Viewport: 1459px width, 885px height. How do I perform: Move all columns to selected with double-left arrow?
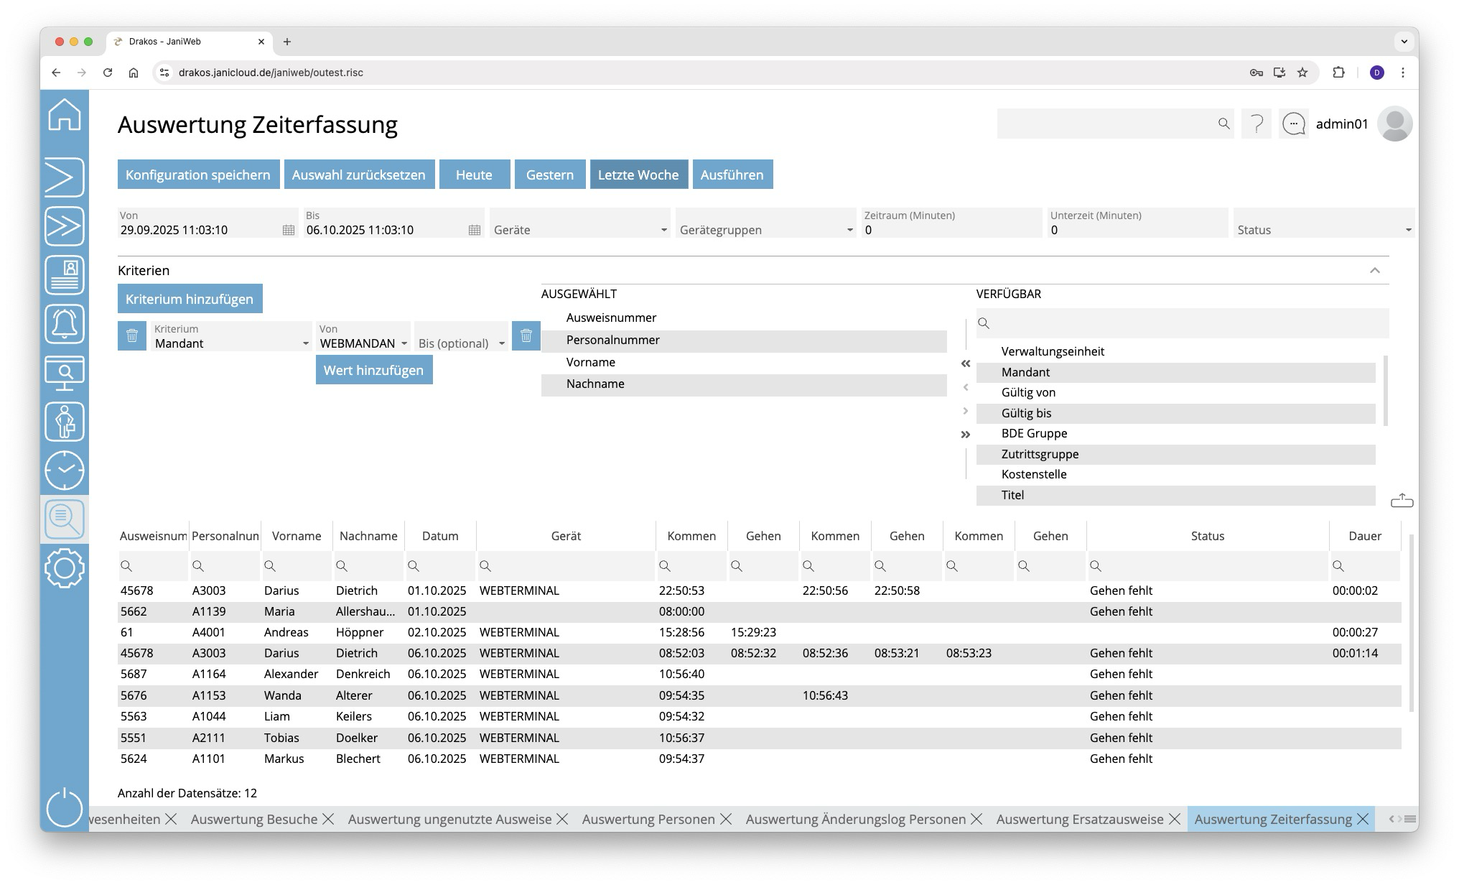(x=965, y=364)
